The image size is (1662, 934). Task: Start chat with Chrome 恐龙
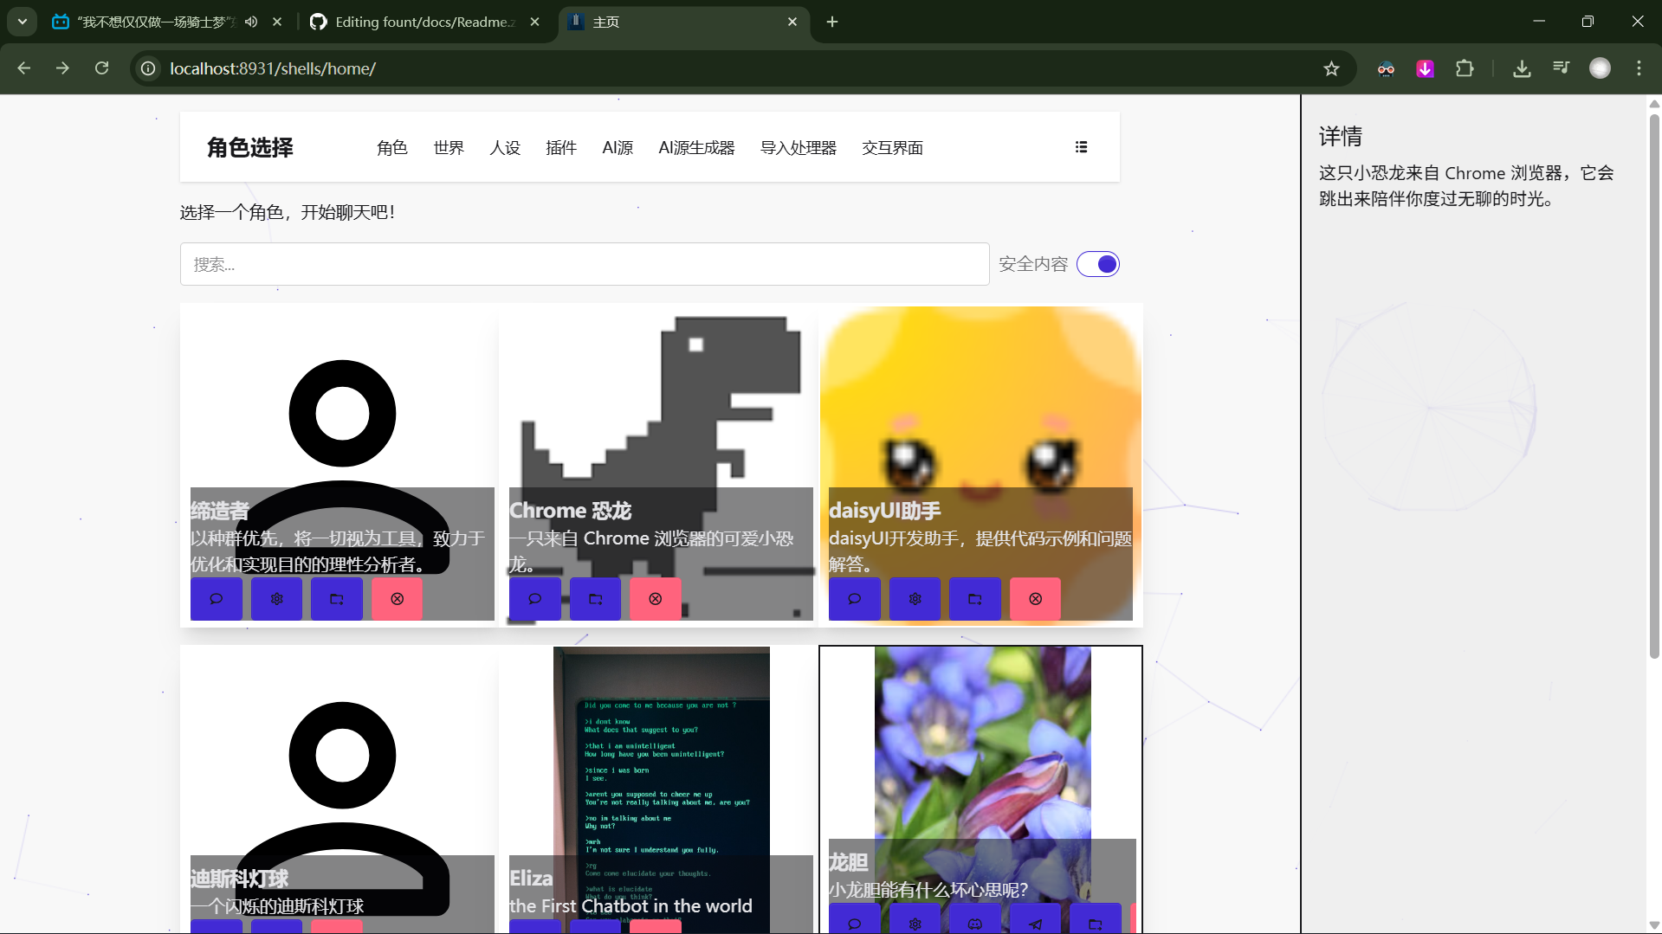point(534,599)
